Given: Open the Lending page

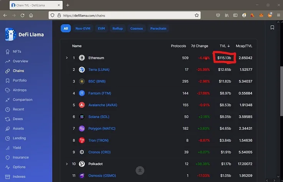Looking at the screenshot, I should coord(15,138).
